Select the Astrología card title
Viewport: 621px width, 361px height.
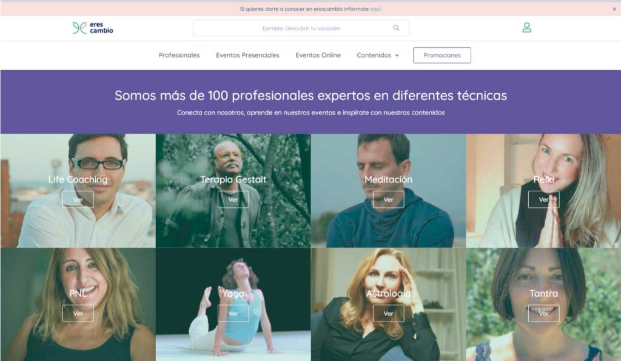click(x=389, y=293)
